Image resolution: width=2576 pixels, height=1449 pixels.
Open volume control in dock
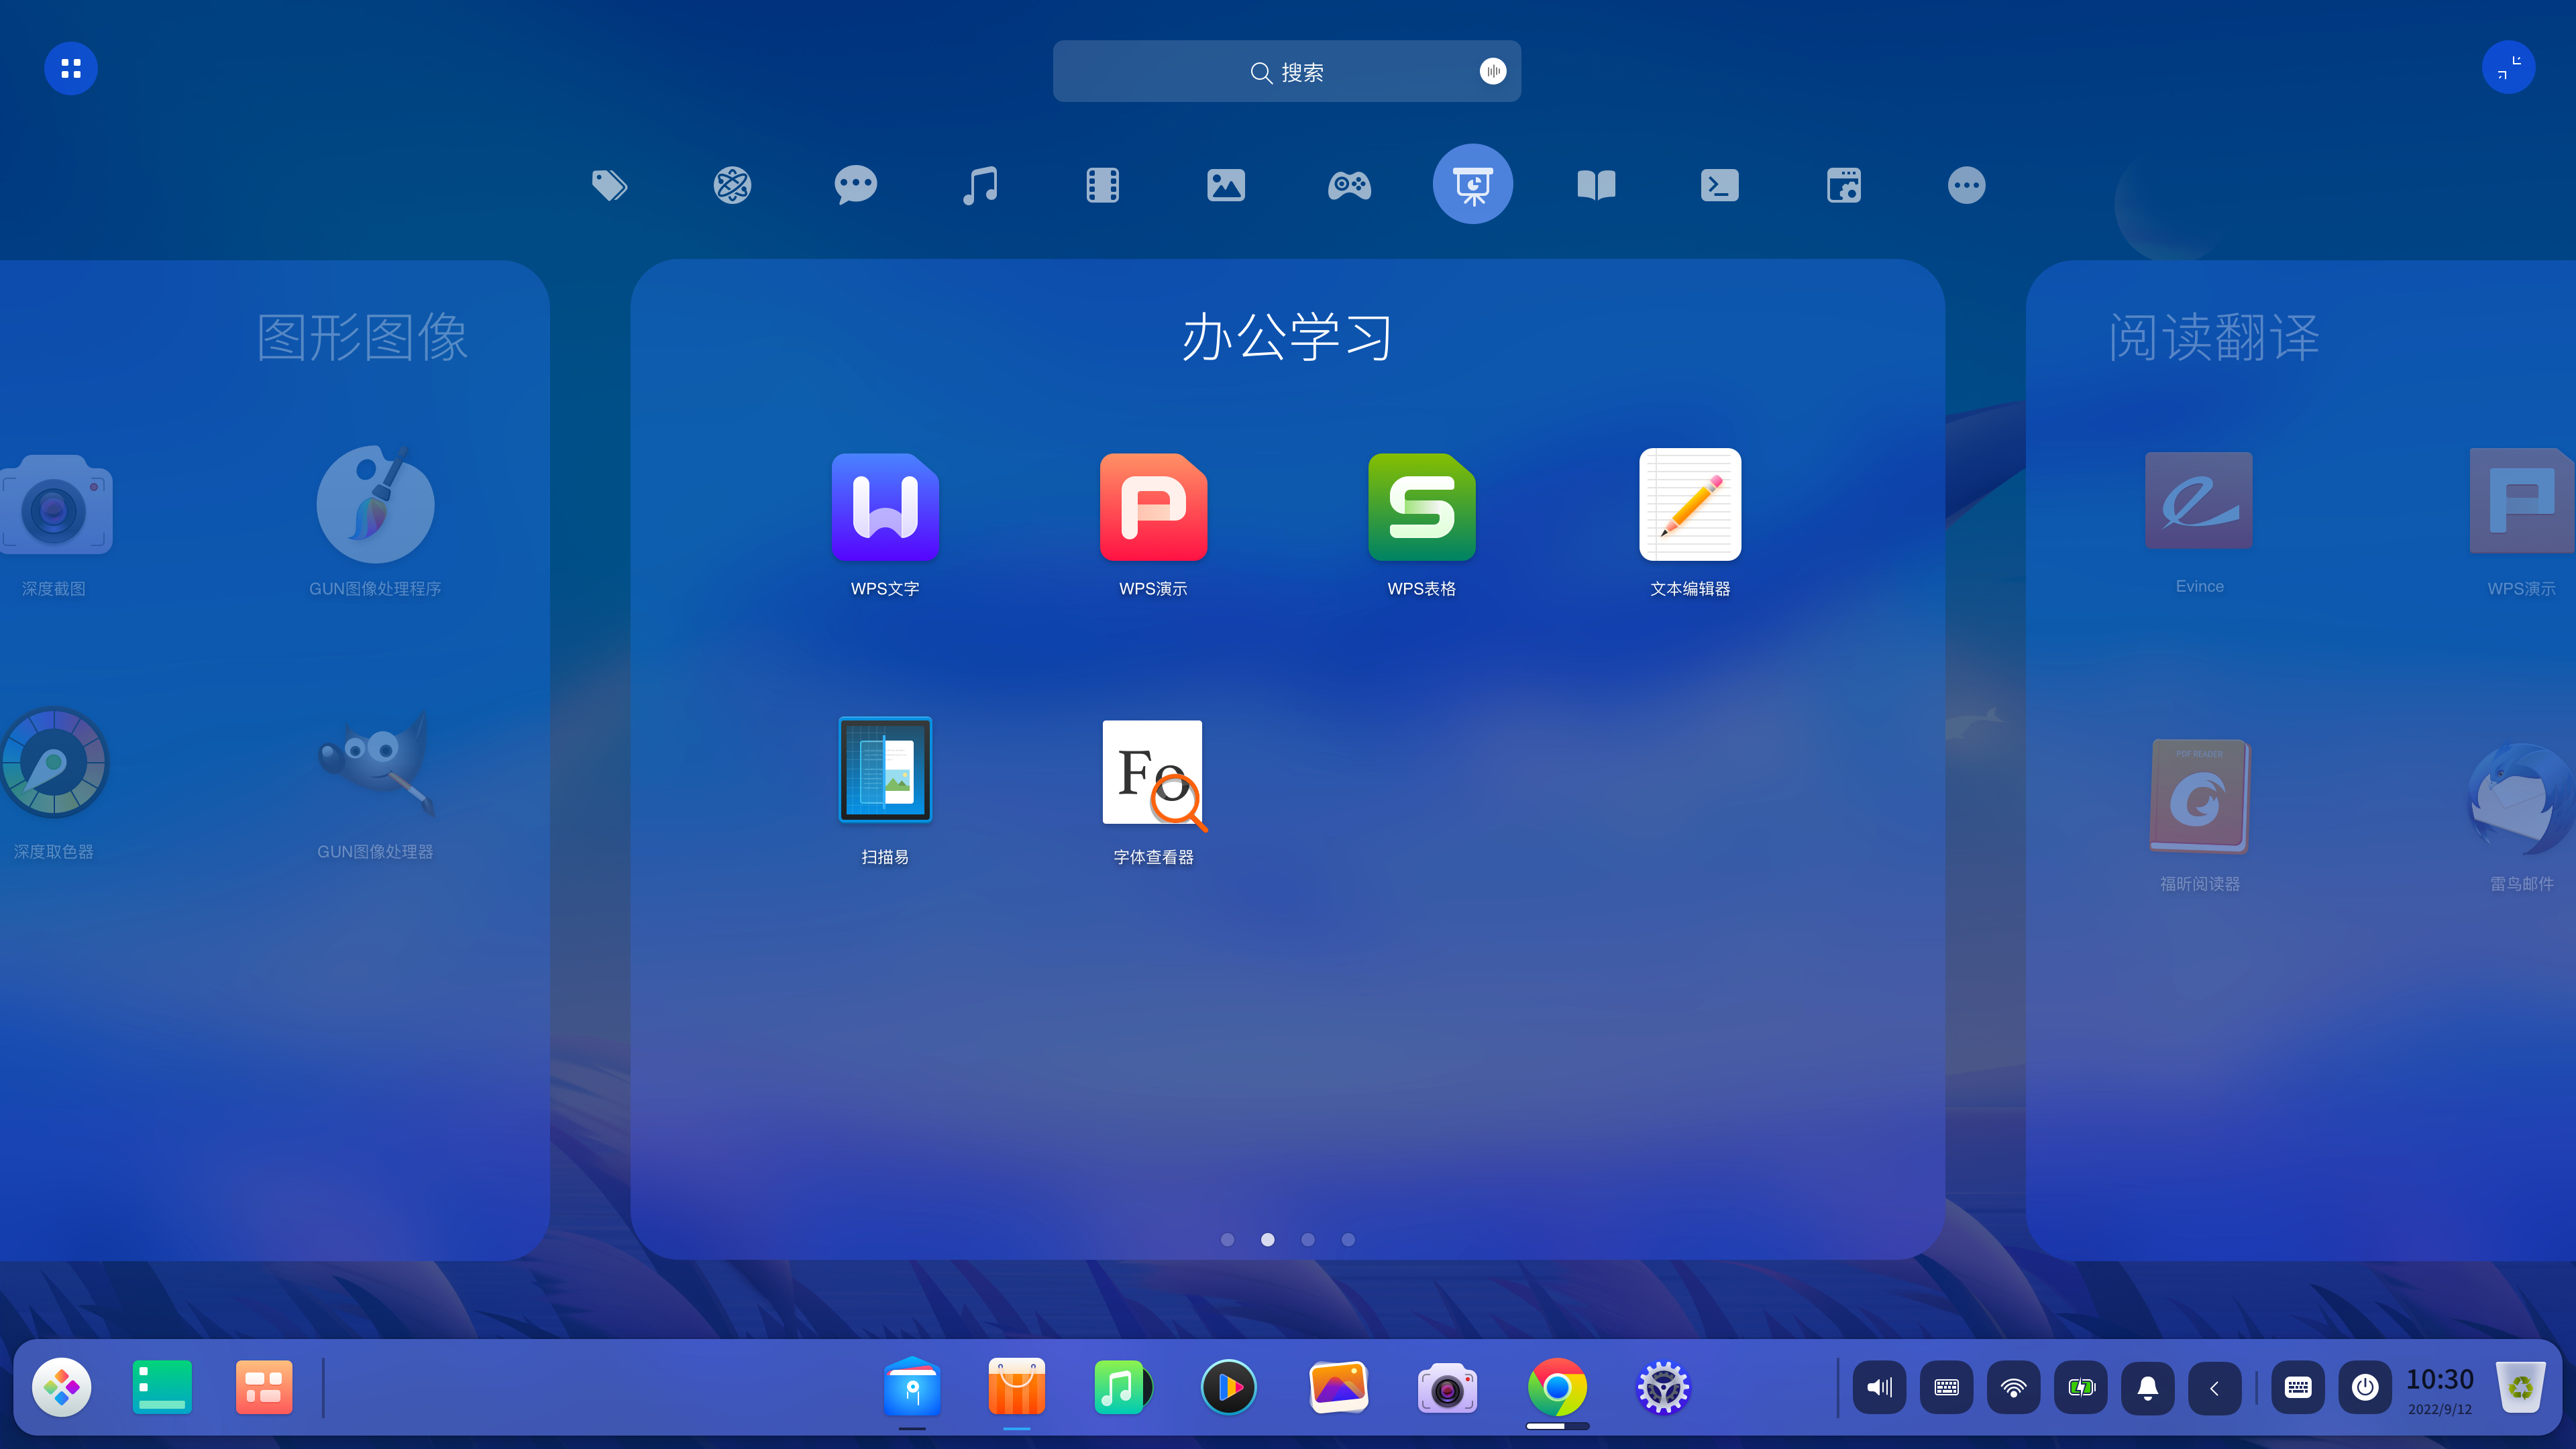click(x=1879, y=1388)
